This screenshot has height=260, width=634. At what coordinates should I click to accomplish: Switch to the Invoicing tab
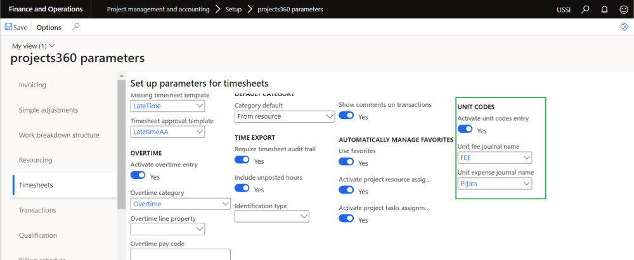point(32,85)
